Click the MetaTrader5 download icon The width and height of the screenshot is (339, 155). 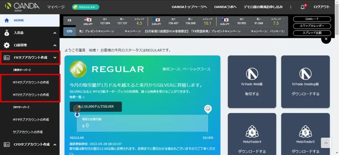(305, 131)
